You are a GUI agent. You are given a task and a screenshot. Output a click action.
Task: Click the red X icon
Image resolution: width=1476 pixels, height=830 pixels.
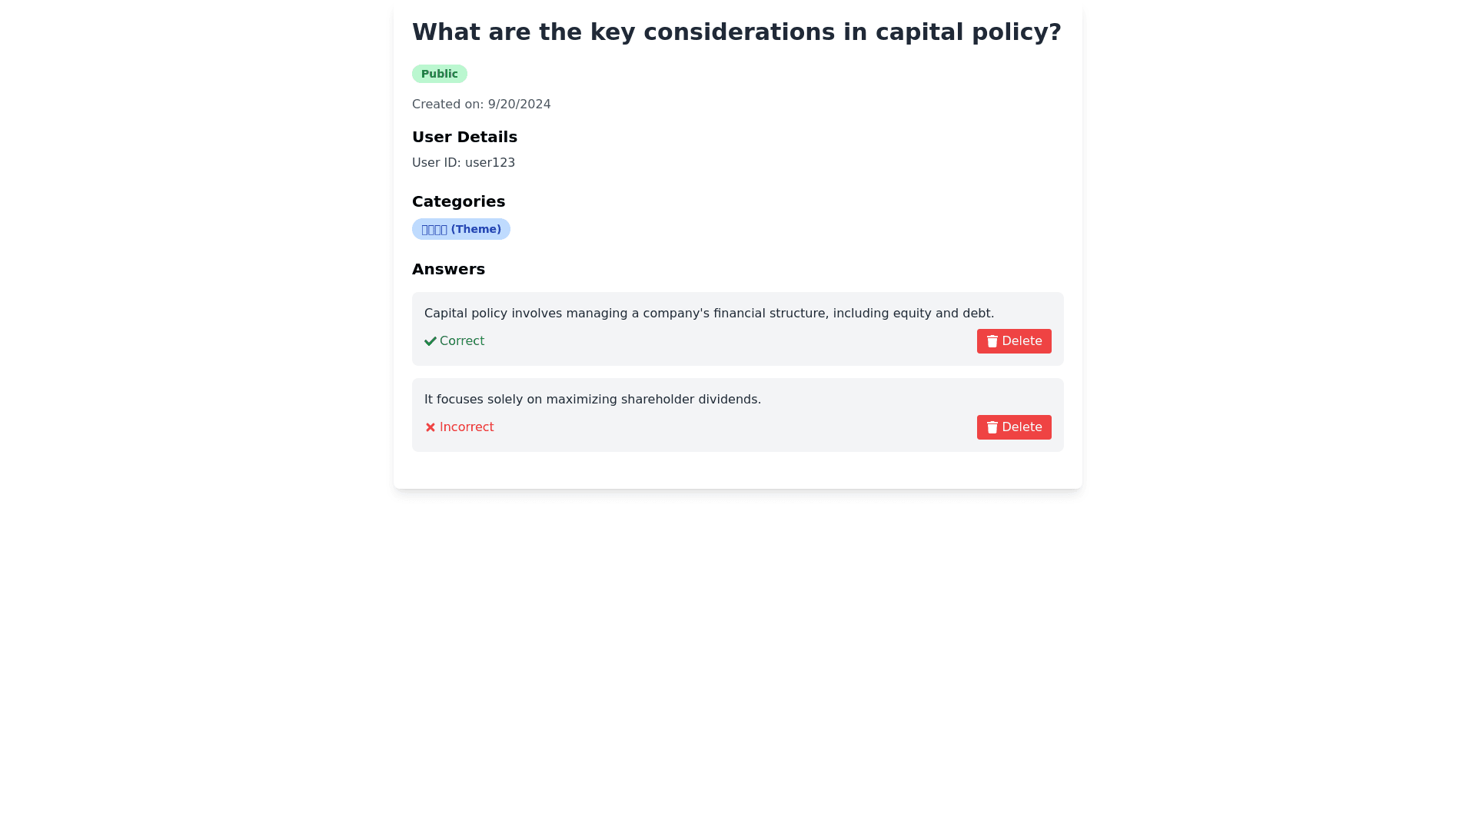coord(430,427)
